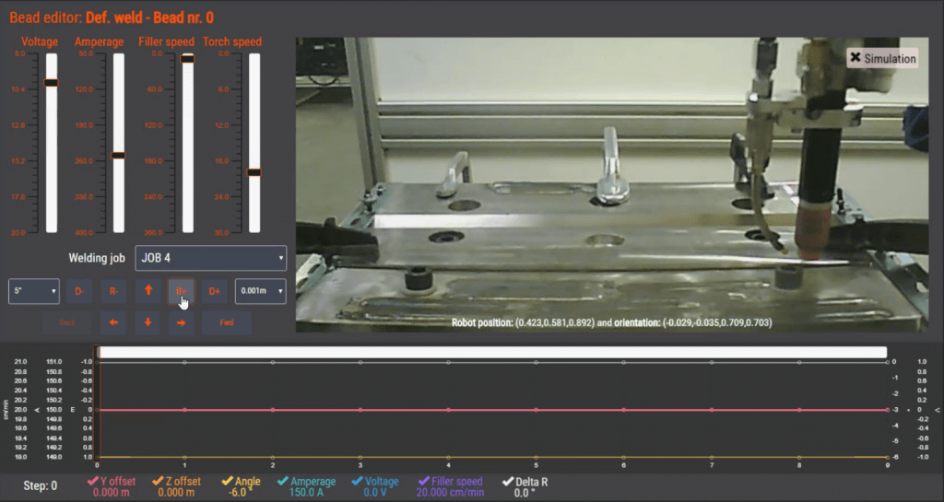Image resolution: width=944 pixels, height=502 pixels.
Task: Click the 'Welding job' label
Action: (x=97, y=258)
